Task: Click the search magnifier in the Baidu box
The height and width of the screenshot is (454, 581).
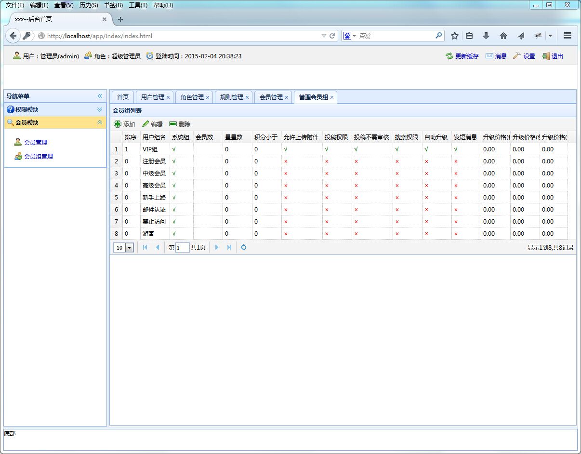Action: [438, 36]
